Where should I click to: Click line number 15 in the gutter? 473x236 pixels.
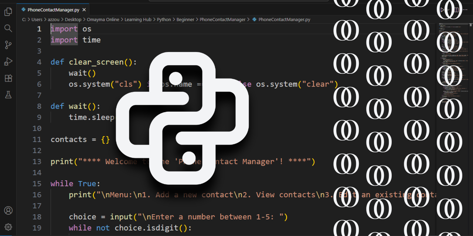click(37, 184)
